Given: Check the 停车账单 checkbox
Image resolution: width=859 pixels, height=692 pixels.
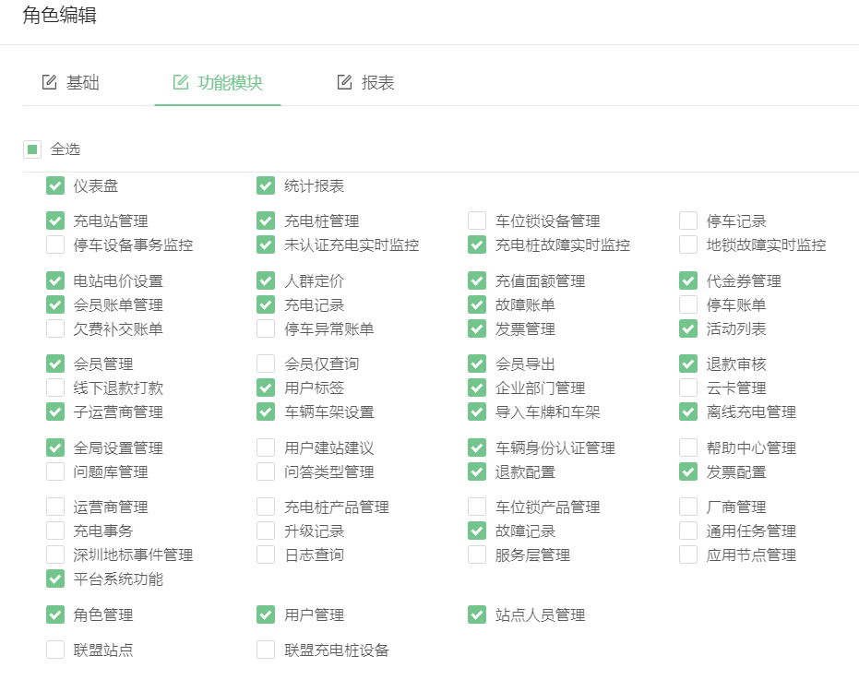Looking at the screenshot, I should pyautogui.click(x=688, y=304).
